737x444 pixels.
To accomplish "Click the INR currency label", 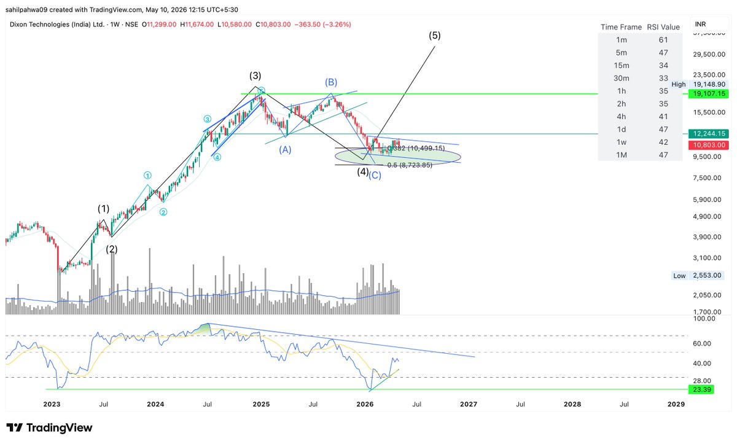I will 700,24.
